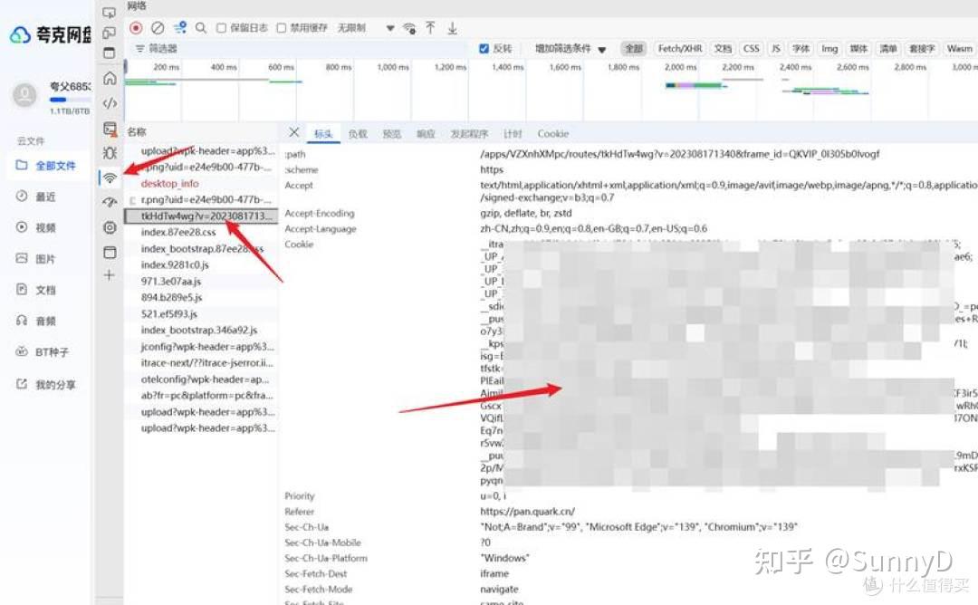Open the filter bar via the funnel icon
The image size is (978, 605).
pyautogui.click(x=177, y=27)
